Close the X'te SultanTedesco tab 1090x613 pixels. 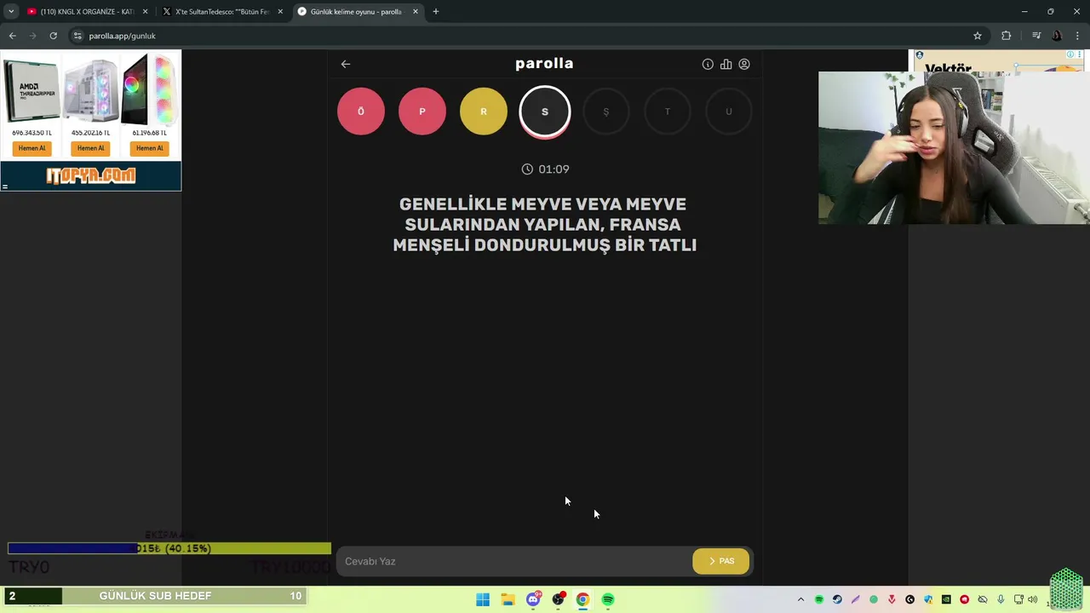[280, 12]
